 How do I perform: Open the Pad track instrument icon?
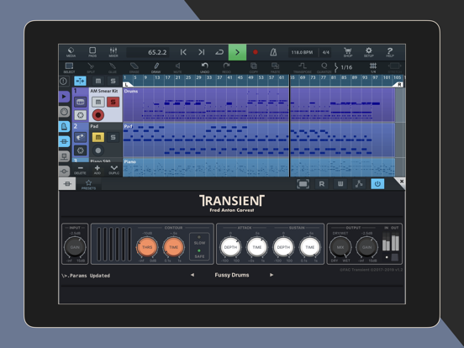pos(80,137)
